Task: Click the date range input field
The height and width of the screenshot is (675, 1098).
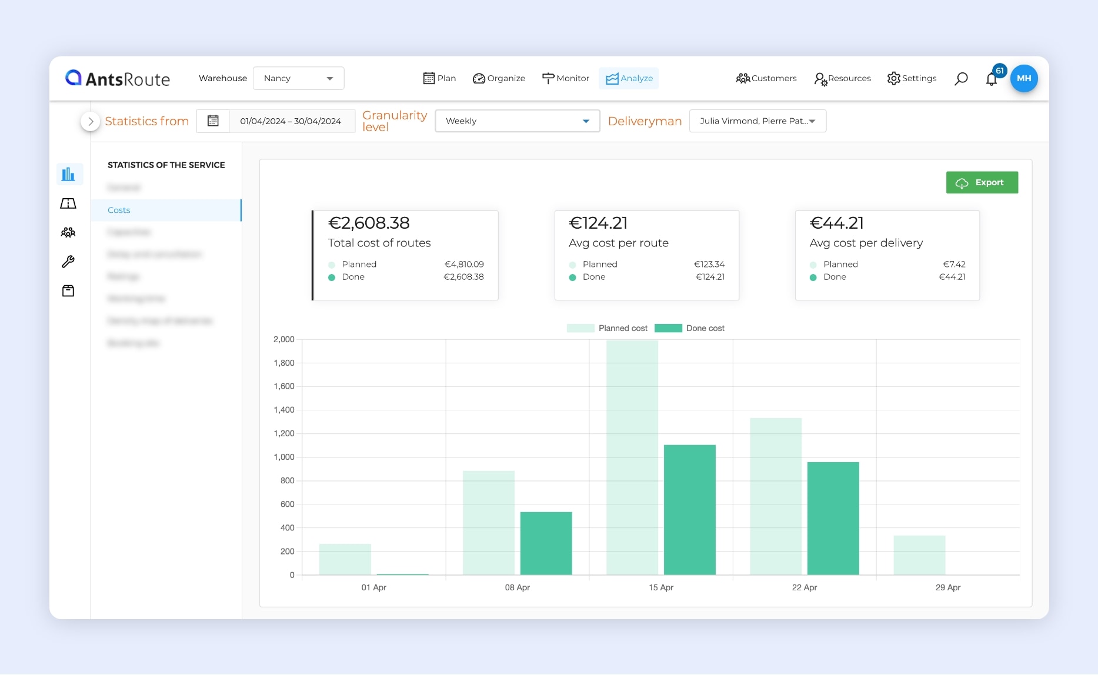Action: tap(291, 121)
